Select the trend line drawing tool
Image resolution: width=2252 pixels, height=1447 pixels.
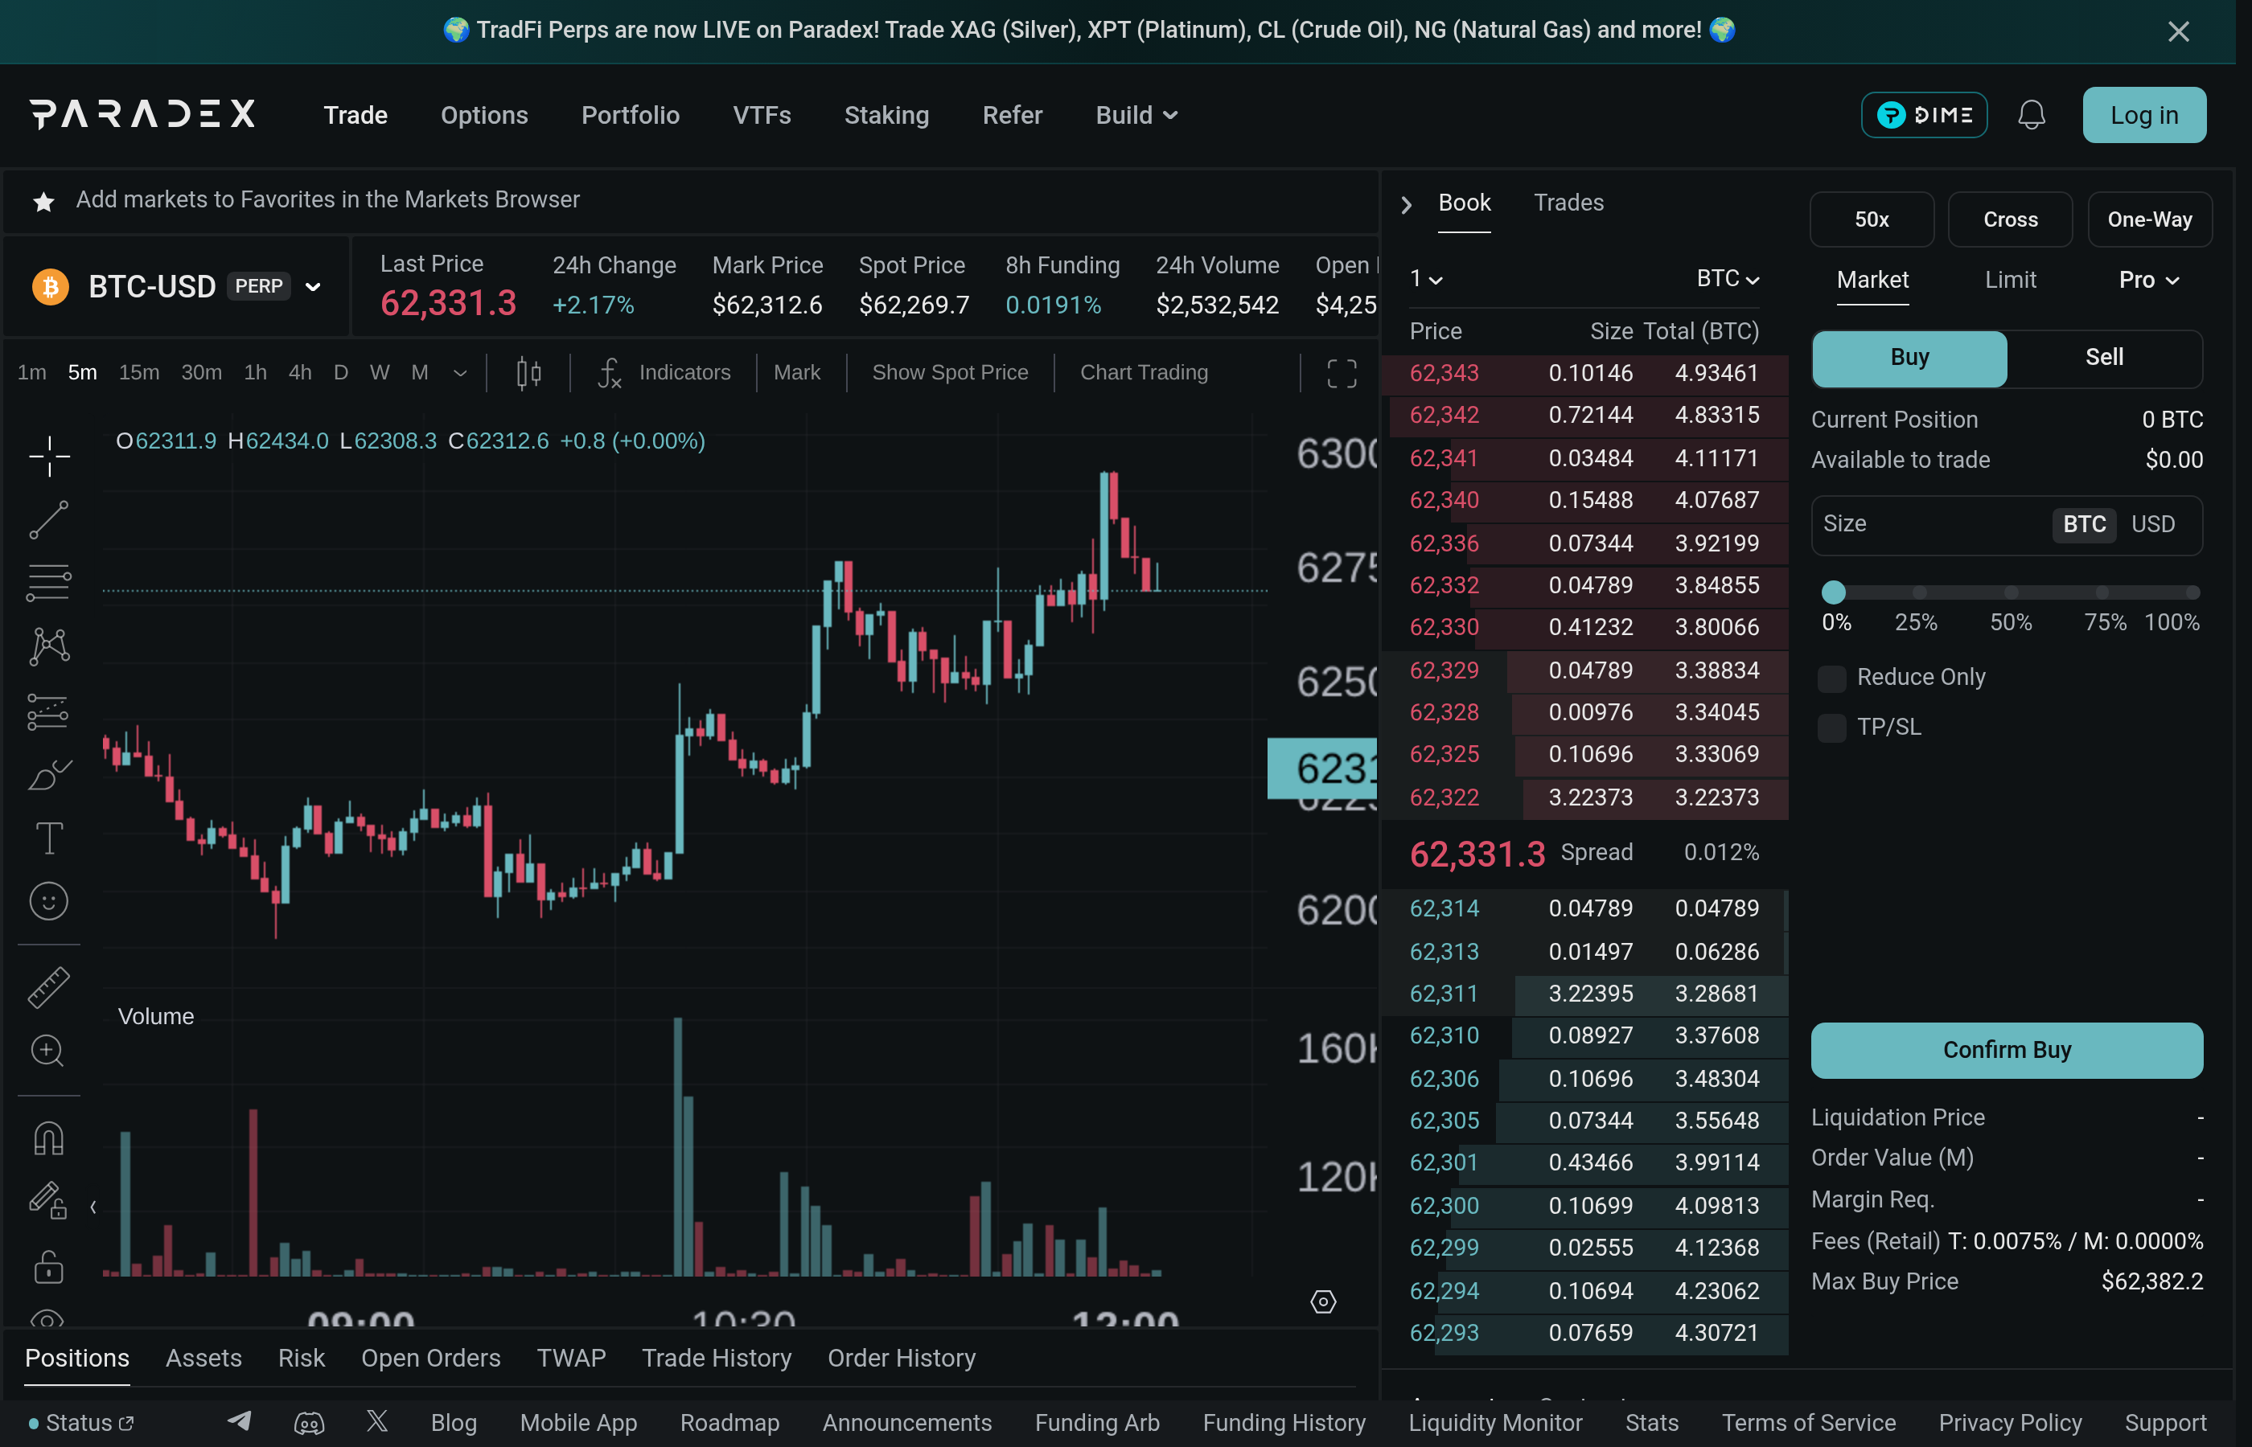pos(49,519)
